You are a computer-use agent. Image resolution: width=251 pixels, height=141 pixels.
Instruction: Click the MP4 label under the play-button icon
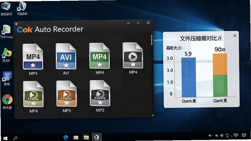click(133, 72)
